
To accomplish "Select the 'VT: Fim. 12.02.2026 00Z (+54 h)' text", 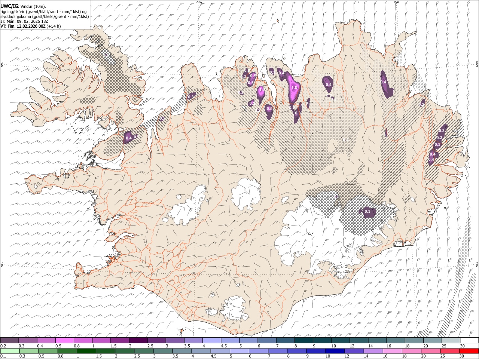I will [31, 26].
